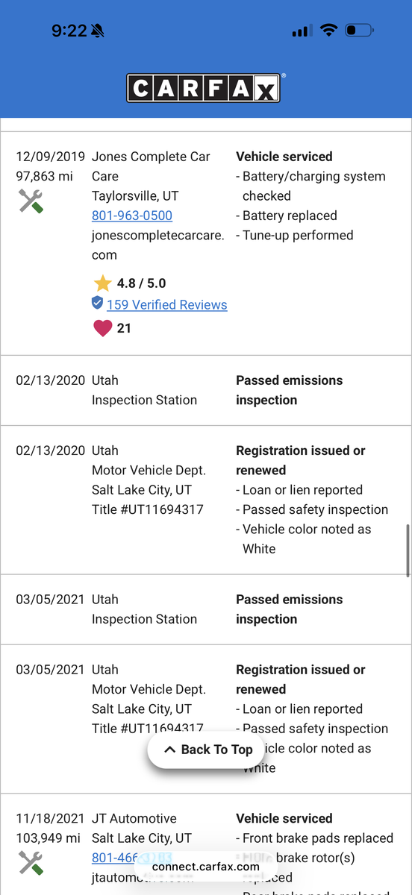The image size is (412, 895).
Task: Tap the JT Automotive phone number link
Action: pos(132,858)
